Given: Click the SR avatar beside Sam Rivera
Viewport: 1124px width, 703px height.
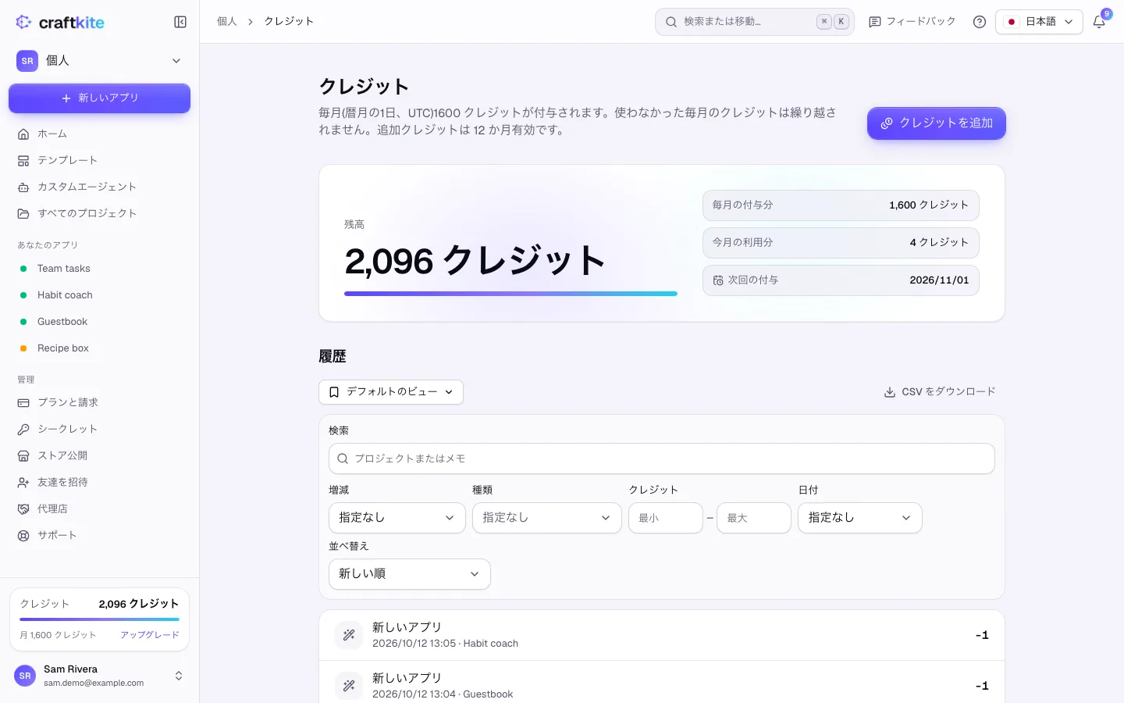Looking at the screenshot, I should pos(25,676).
